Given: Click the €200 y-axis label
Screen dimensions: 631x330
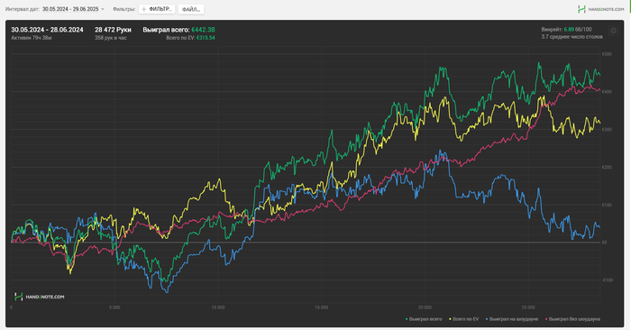Looking at the screenshot, I should pyautogui.click(x=607, y=167).
